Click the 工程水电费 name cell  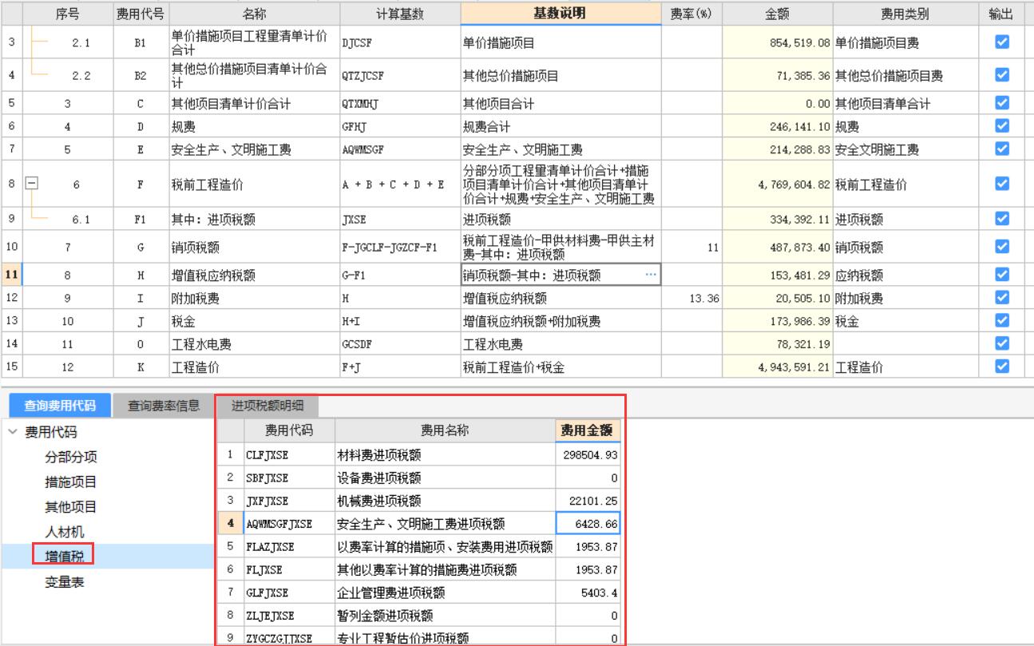(254, 344)
